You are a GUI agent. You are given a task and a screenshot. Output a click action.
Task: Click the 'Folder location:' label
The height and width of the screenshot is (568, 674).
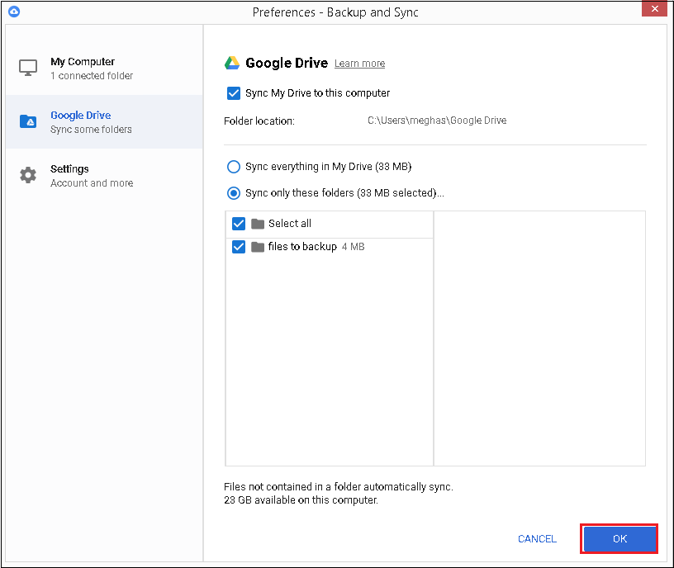(259, 121)
